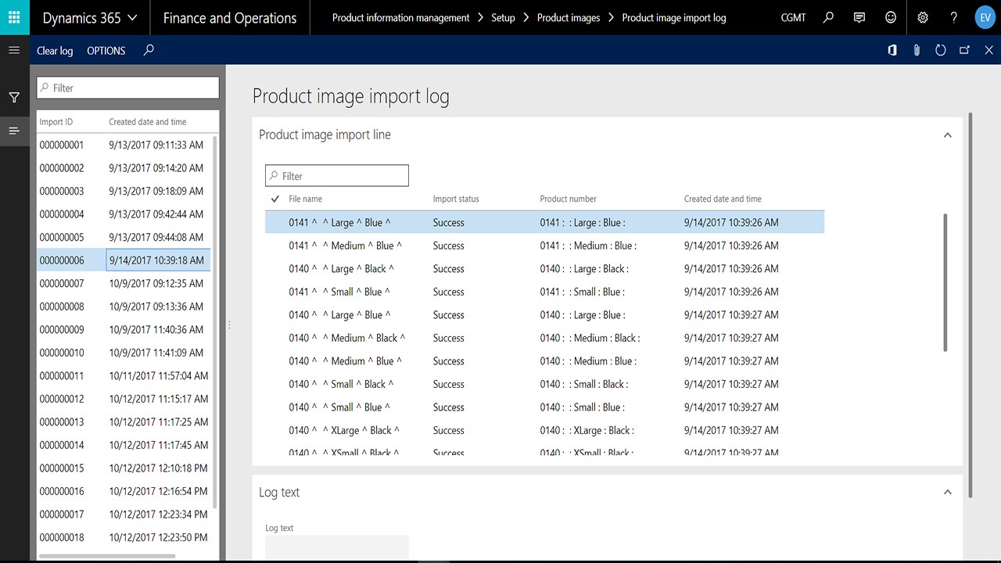Open the EV user account menu
This screenshot has width=1001, height=563.
[985, 17]
